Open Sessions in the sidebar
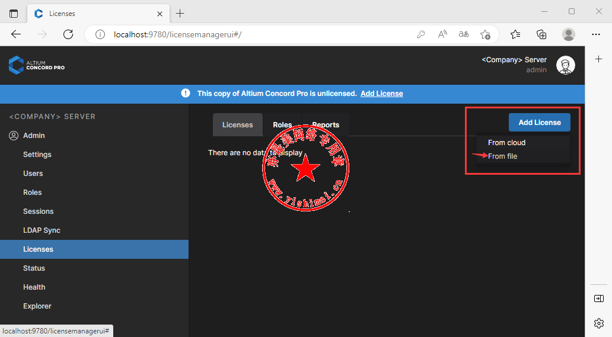The image size is (612, 337). click(38, 211)
